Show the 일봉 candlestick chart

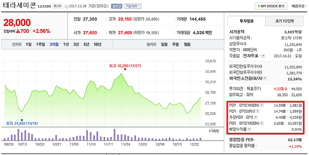click(x=164, y=44)
